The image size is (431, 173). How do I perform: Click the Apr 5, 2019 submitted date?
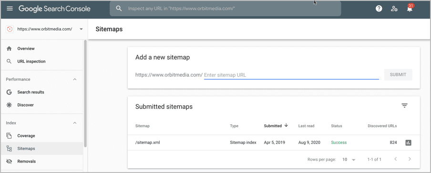[x=274, y=142]
